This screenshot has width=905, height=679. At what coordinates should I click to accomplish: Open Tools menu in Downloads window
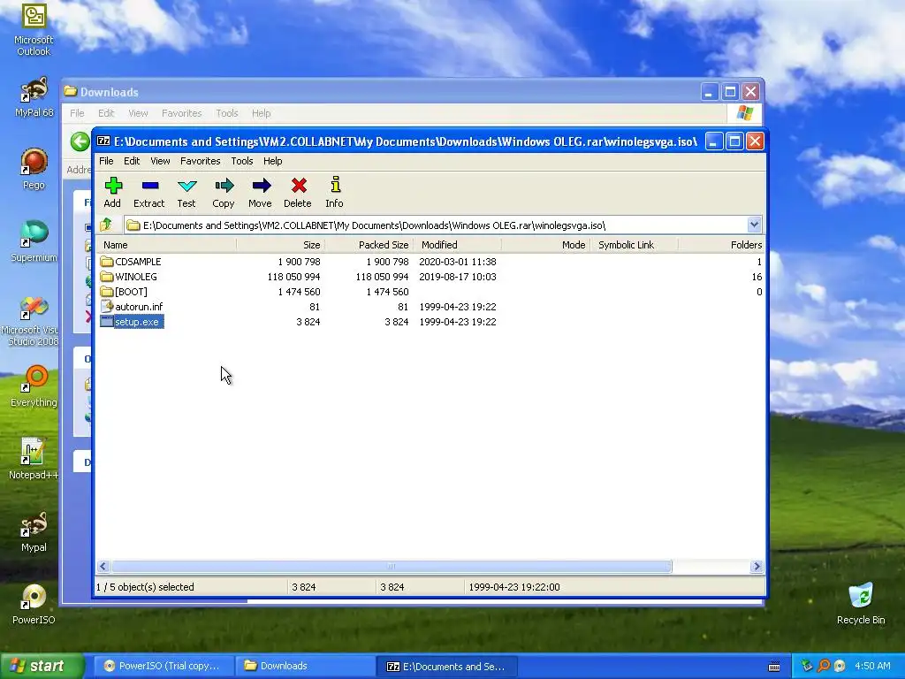point(227,113)
